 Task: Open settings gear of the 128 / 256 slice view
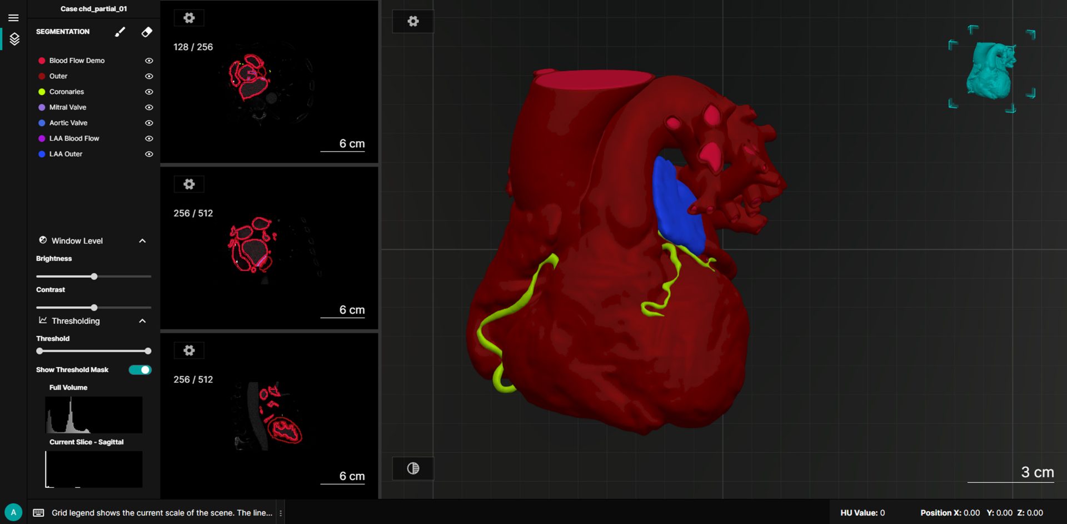click(189, 18)
